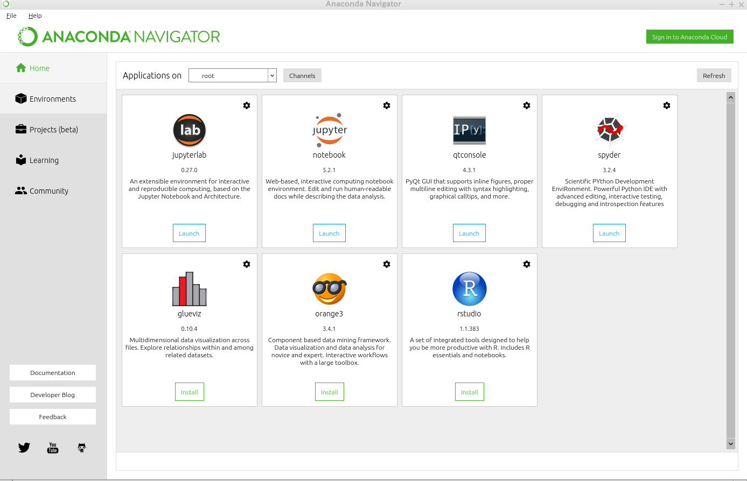The image size is (747, 481).
Task: Click the jupyterlab 'lab' logo
Action: [190, 130]
